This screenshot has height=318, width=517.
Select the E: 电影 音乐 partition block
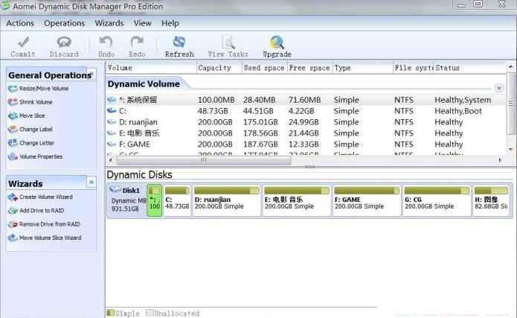(297, 200)
